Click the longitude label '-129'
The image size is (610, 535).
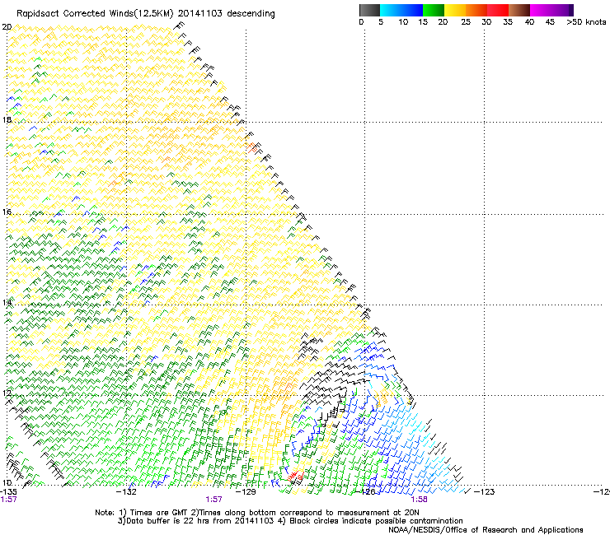point(246,492)
